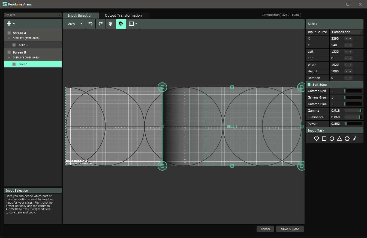Click the undo arrow icon
This screenshot has height=238, width=367.
tap(91, 24)
